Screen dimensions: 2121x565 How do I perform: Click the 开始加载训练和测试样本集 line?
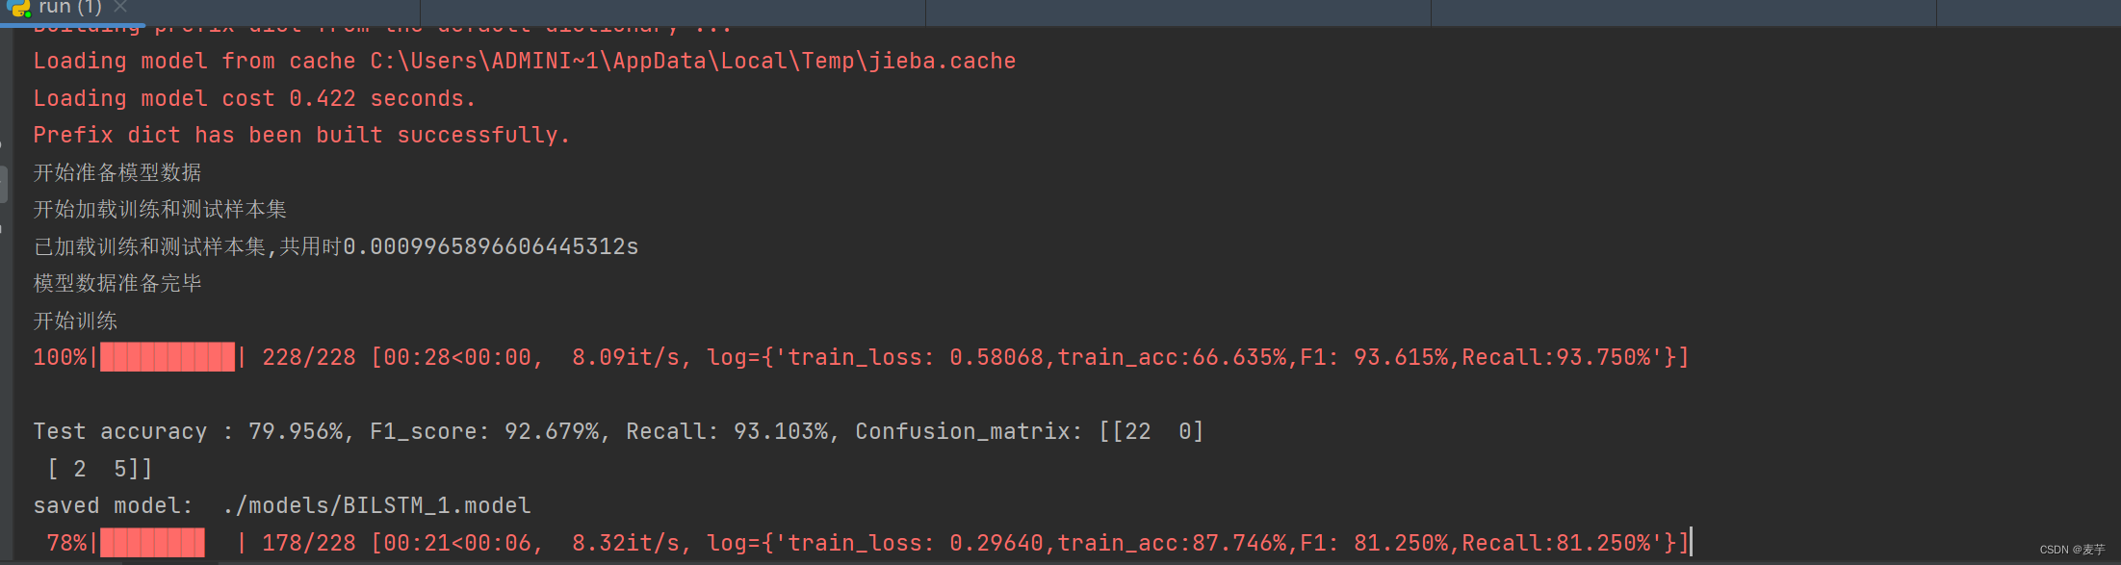coord(159,209)
